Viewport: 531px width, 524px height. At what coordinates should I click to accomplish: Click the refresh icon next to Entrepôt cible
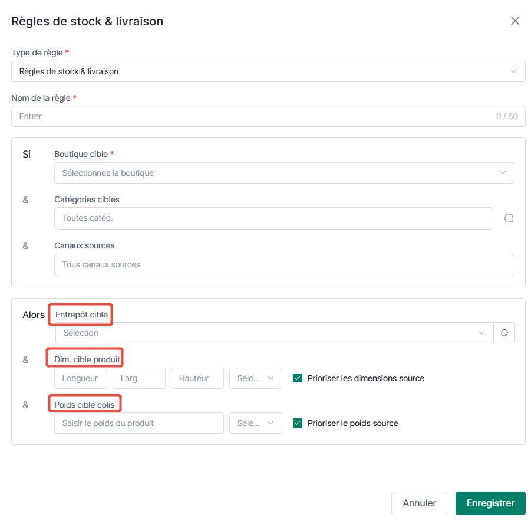tap(504, 333)
